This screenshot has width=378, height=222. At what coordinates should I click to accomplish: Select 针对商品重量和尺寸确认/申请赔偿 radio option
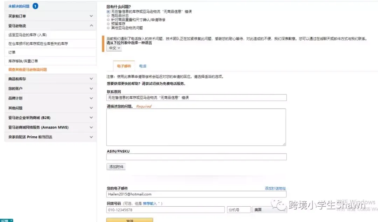point(108,20)
